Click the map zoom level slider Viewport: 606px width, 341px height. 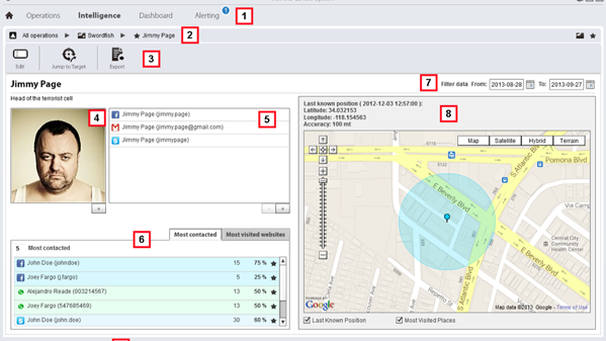(323, 215)
